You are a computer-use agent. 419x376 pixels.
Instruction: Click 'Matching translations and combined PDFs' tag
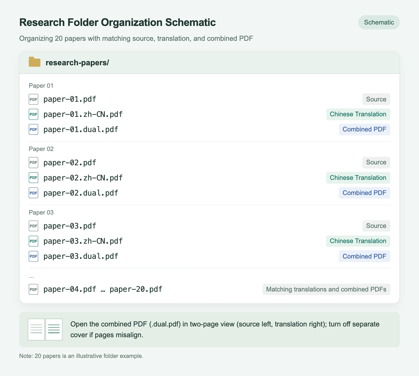click(326, 289)
